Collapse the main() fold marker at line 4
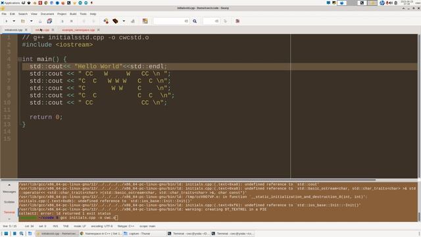Screen dimensions: 421x237 pos(20,59)
